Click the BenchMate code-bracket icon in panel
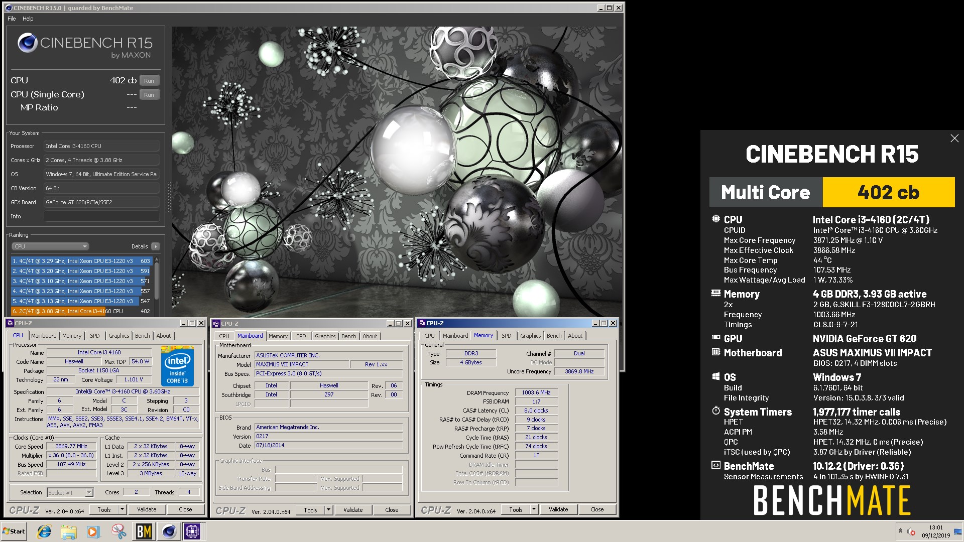Viewport: 964px width, 542px height. tap(716, 465)
